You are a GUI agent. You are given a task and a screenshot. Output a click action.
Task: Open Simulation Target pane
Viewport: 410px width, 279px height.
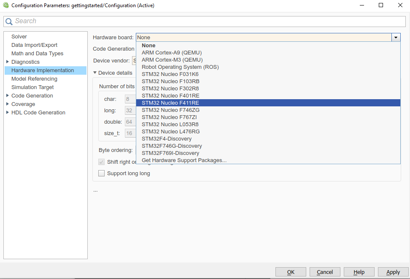point(32,87)
